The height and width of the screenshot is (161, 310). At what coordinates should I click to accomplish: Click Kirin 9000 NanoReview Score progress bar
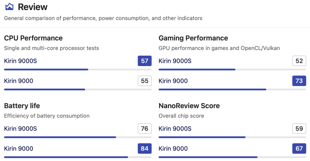232,157
